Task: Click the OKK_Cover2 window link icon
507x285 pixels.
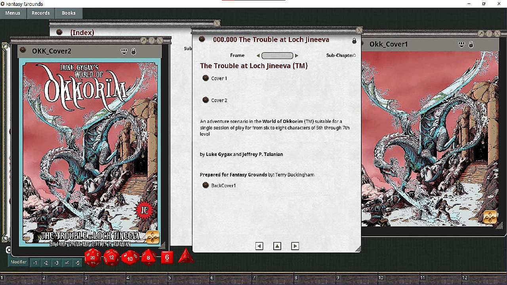Action: [23, 50]
